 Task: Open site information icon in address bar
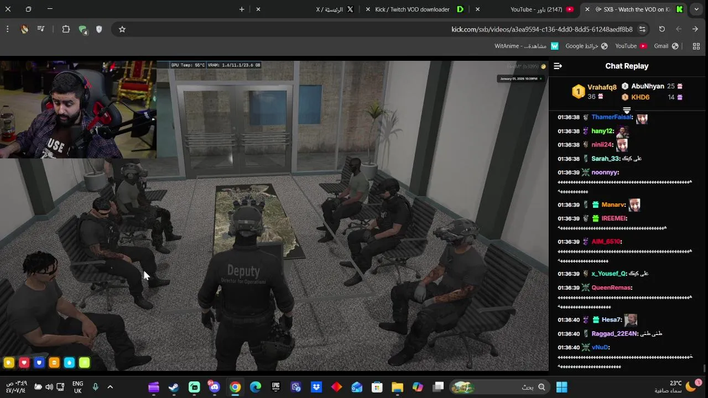642,29
